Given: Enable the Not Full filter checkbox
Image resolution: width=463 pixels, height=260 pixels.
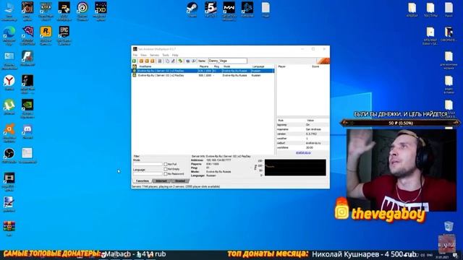Looking at the screenshot, I should coord(166,164).
